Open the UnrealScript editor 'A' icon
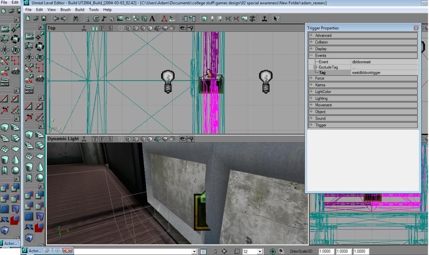Image resolution: width=429 pixels, height=255 pixels. coord(152,18)
